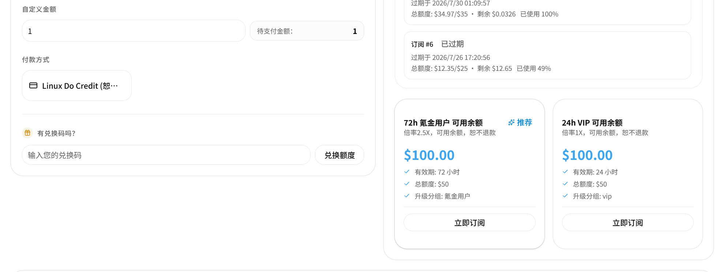Click the checkmark beside 有效期: 72 小时
This screenshot has height=272, width=727.
point(407,172)
